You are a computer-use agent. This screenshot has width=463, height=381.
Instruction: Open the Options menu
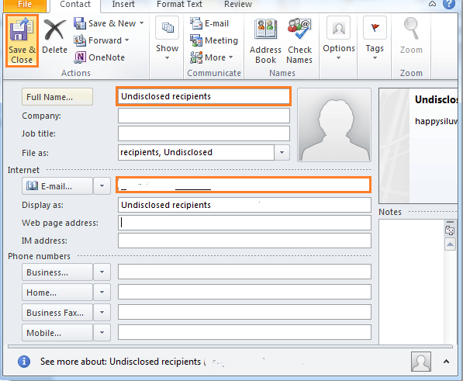(x=339, y=38)
